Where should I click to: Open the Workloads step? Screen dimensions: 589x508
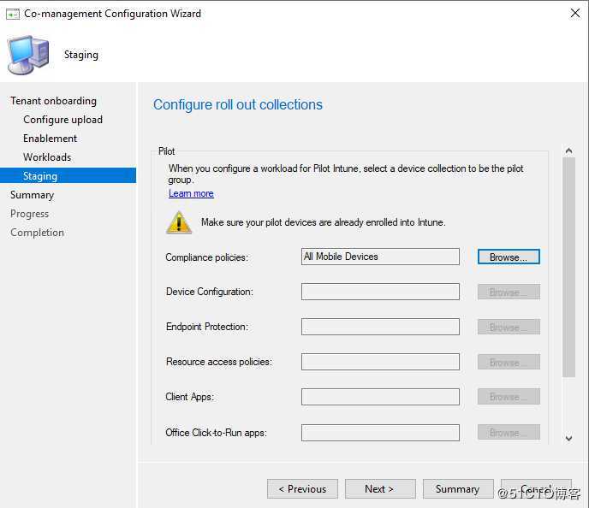pyautogui.click(x=47, y=157)
